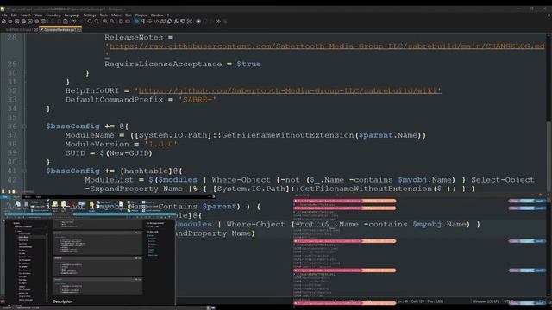Viewport: 552px width, 310px height.
Task: Open Find with the magnifier toolbar icon
Action: (x=90, y=22)
